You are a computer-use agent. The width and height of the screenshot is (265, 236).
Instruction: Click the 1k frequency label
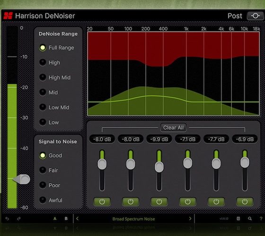pyautogui.click(x=186, y=29)
